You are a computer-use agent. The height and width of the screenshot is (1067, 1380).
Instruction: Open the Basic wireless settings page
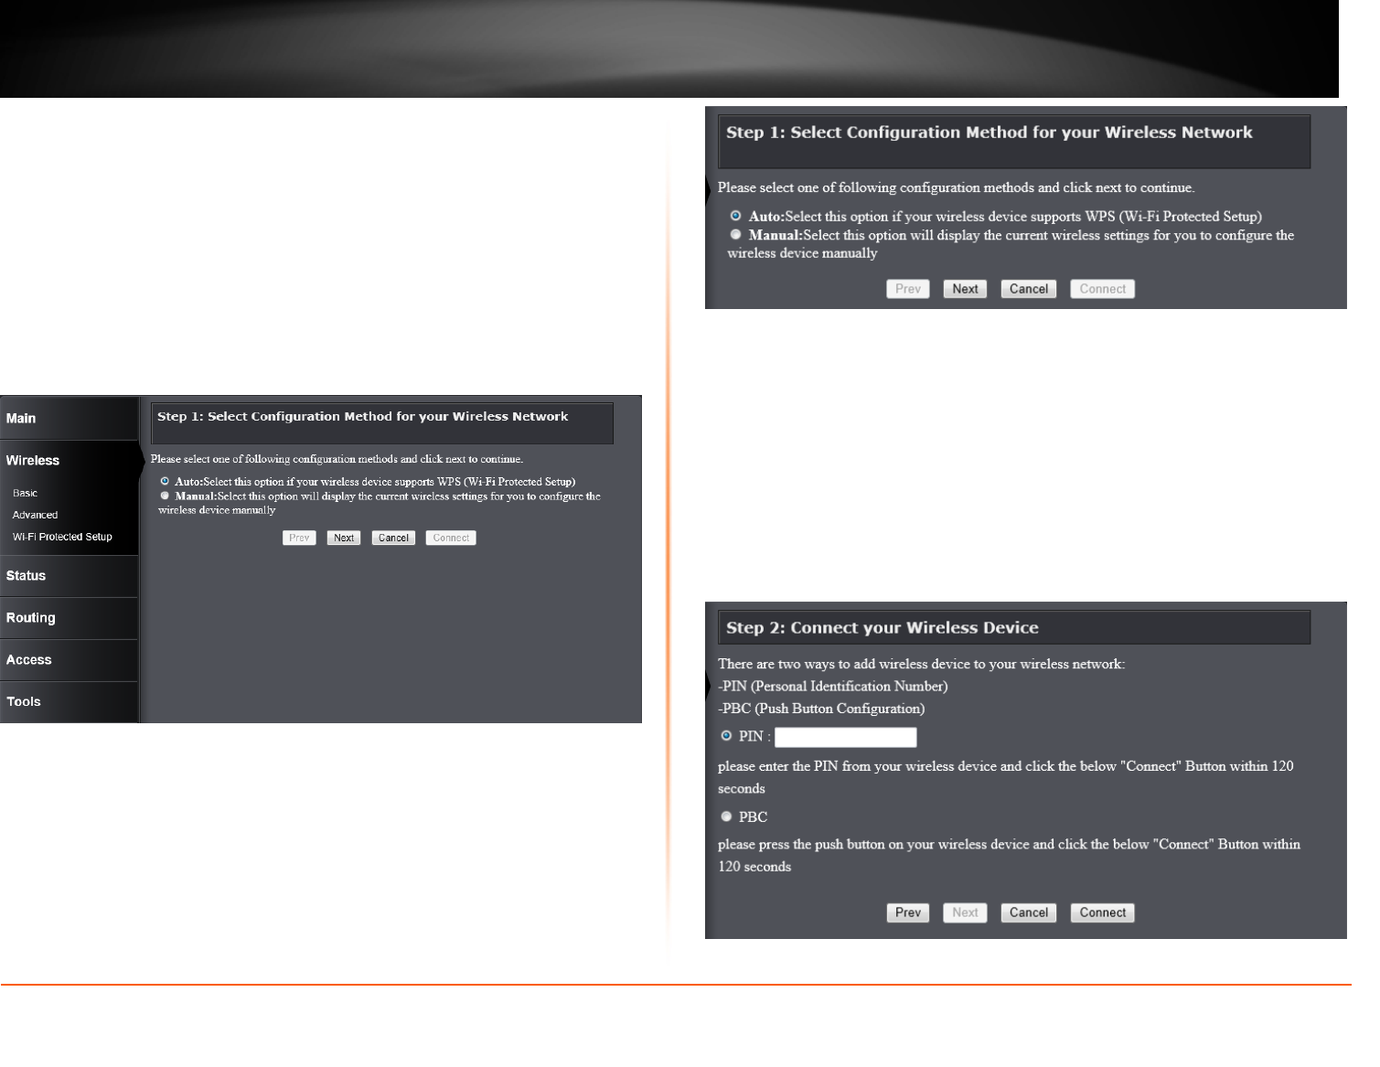[x=25, y=494]
